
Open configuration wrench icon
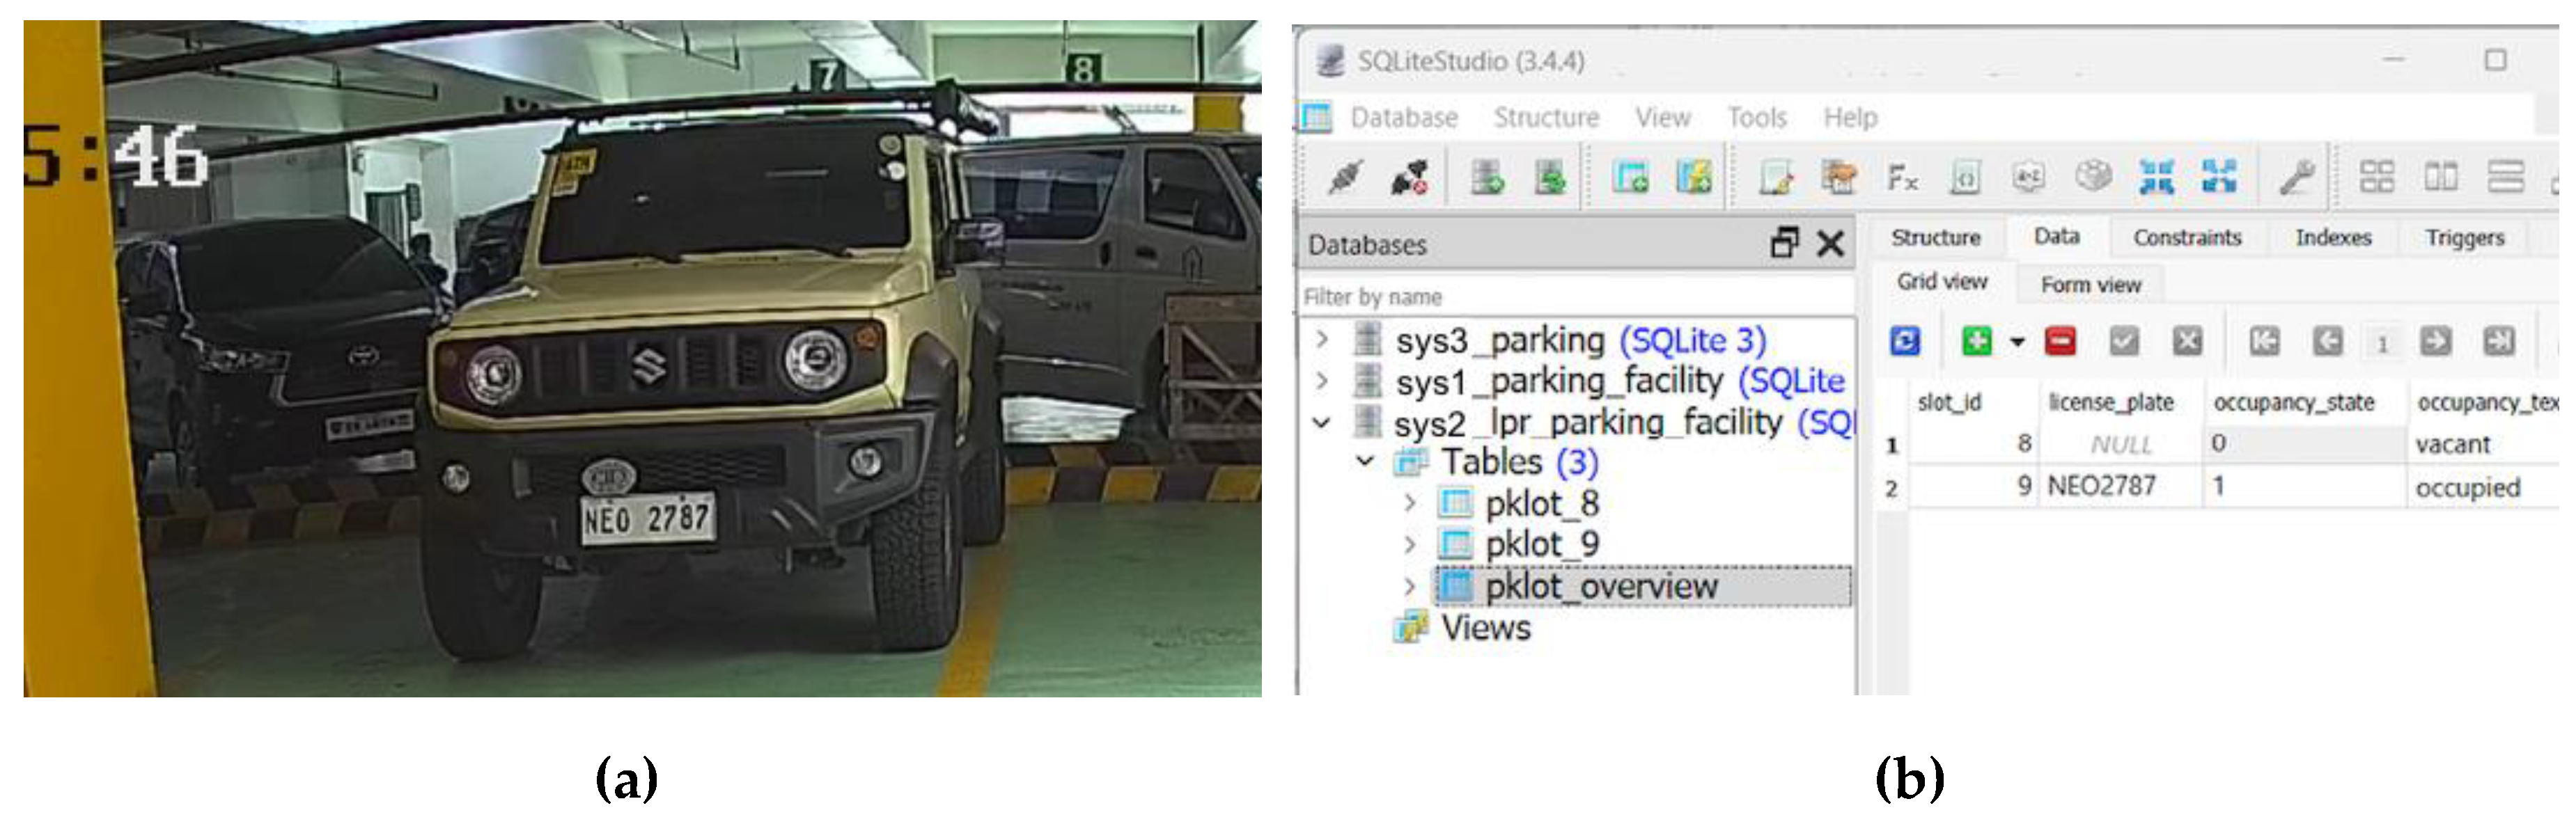coord(2296,177)
